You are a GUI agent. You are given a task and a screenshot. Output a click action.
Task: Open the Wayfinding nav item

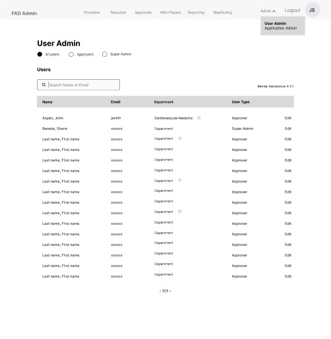click(222, 13)
